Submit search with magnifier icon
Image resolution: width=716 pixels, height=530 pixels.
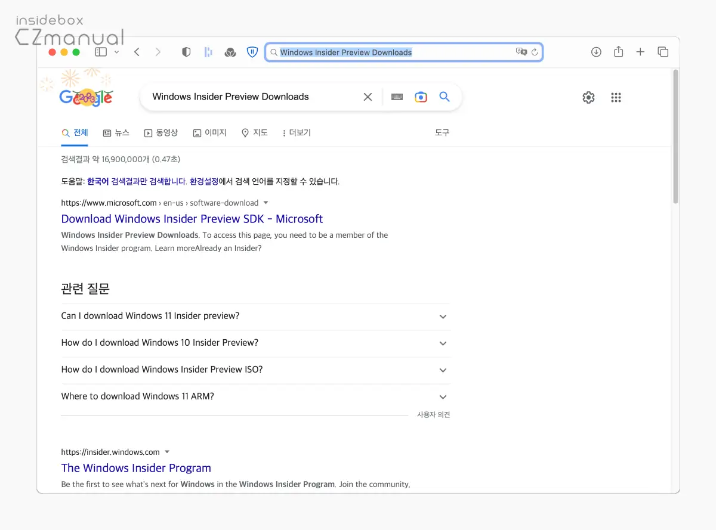(x=445, y=97)
